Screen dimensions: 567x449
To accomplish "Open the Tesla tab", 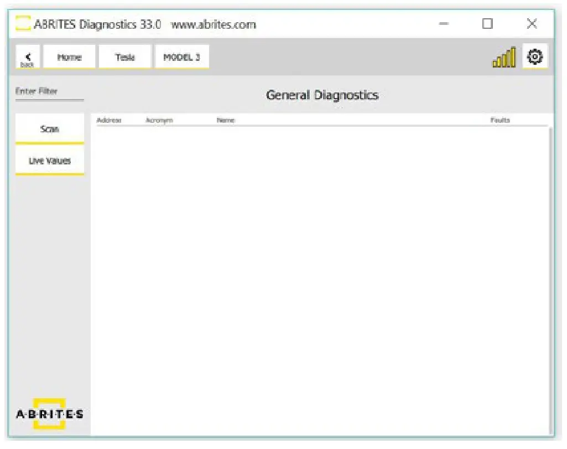I will [125, 57].
